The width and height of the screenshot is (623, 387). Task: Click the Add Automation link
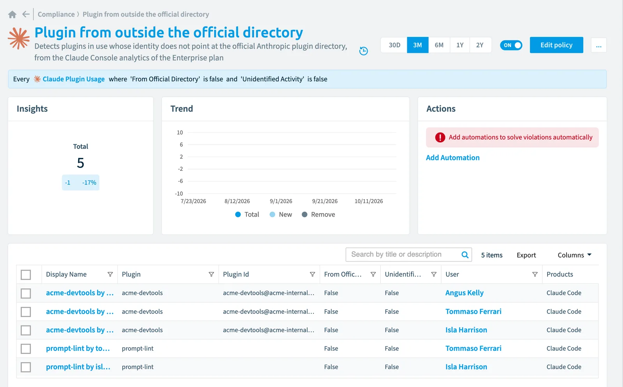pos(453,158)
